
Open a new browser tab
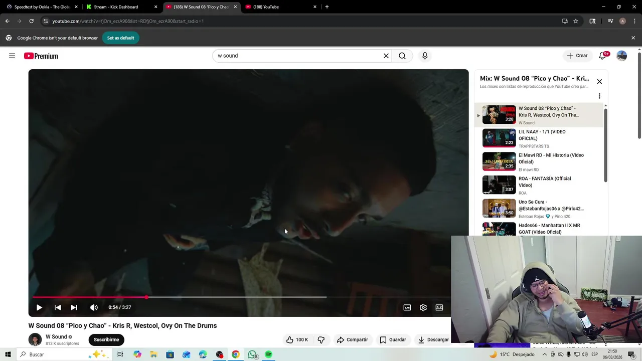[327, 7]
